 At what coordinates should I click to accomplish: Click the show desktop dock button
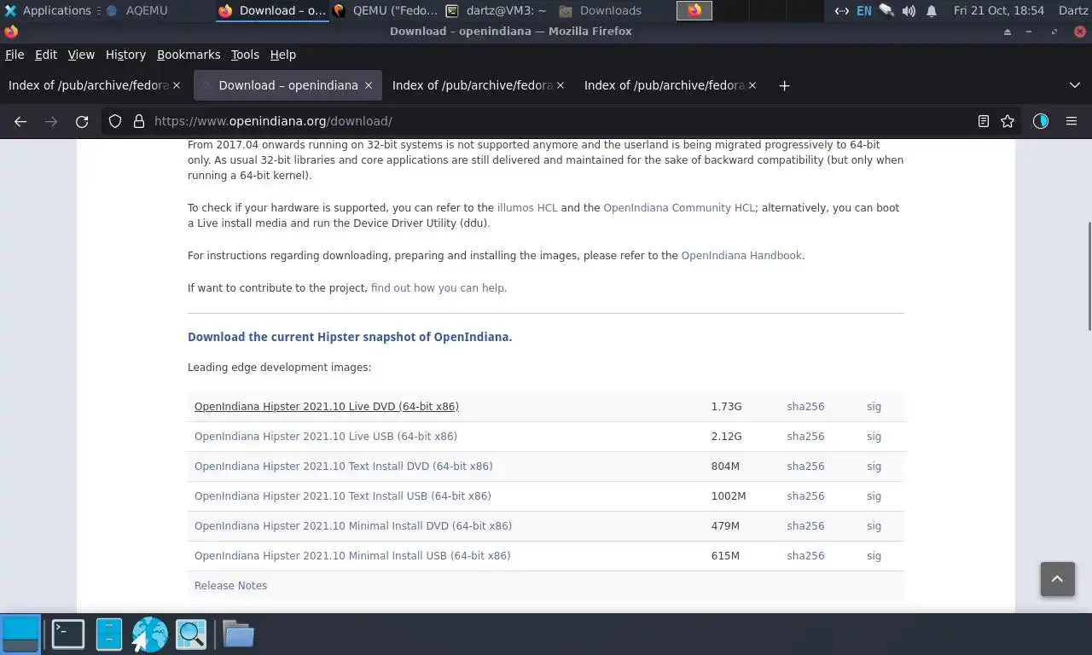[x=20, y=635]
